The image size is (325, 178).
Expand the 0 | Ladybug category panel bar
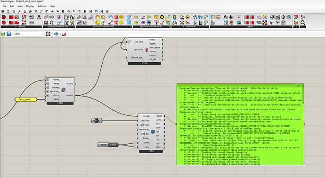click(x=22, y=27)
